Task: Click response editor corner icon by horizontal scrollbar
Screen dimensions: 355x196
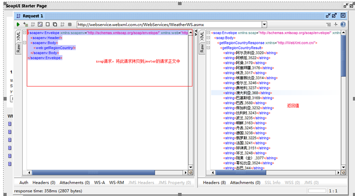Action: [x=343, y=173]
